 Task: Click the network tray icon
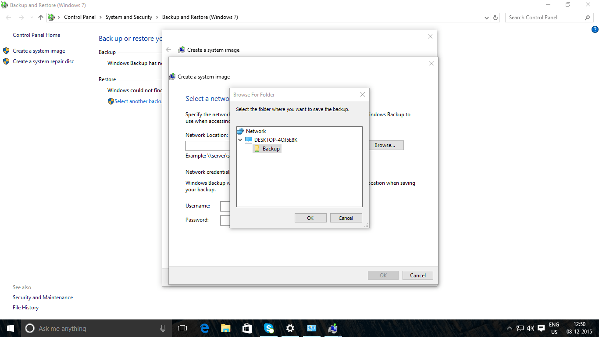[x=520, y=328]
